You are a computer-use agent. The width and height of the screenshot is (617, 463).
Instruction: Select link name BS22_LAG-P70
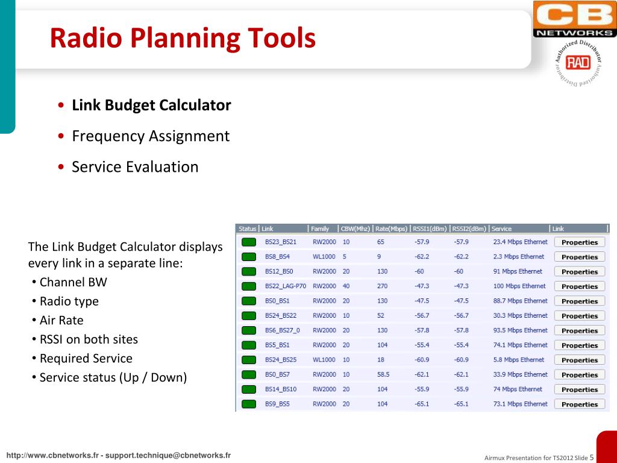[x=285, y=286]
